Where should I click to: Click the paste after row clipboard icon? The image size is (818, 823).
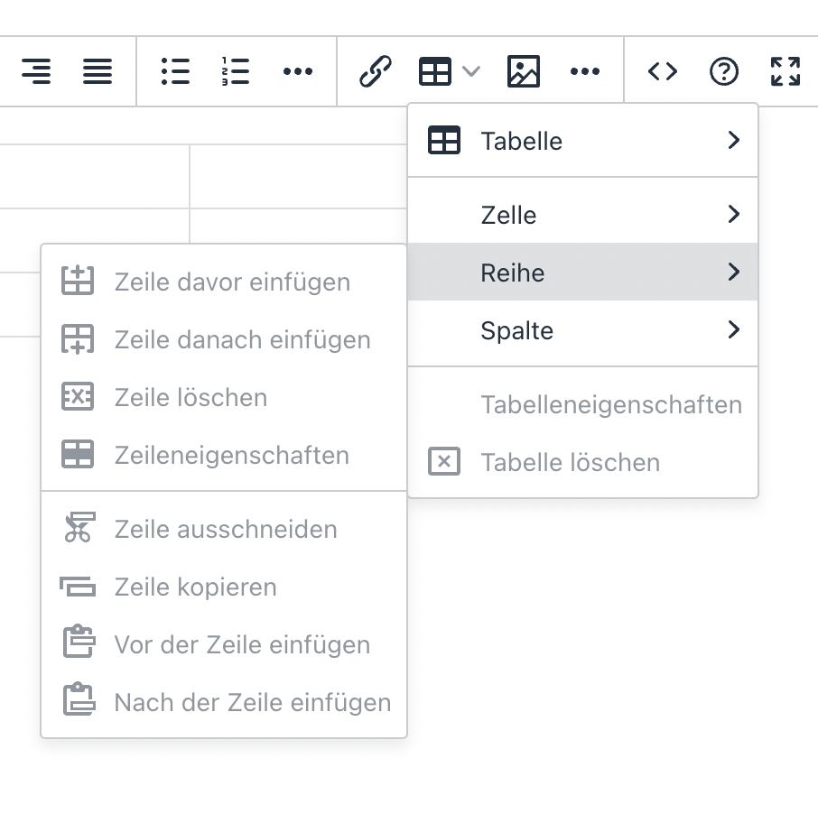point(79,698)
